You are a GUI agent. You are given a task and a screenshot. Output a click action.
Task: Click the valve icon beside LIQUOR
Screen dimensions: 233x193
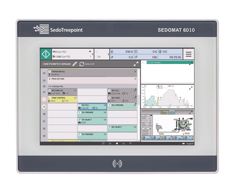click(x=79, y=108)
